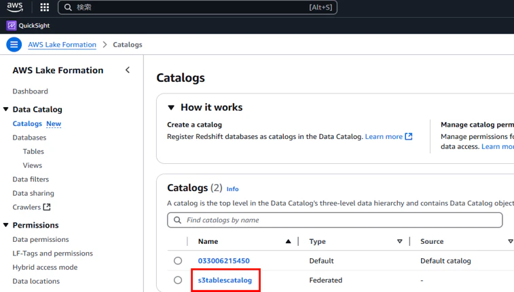
Task: Open Data permissions in the sidebar
Action: point(41,239)
